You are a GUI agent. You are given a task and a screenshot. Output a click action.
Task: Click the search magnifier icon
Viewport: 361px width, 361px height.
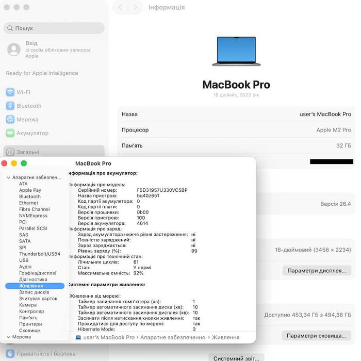(x=10, y=28)
